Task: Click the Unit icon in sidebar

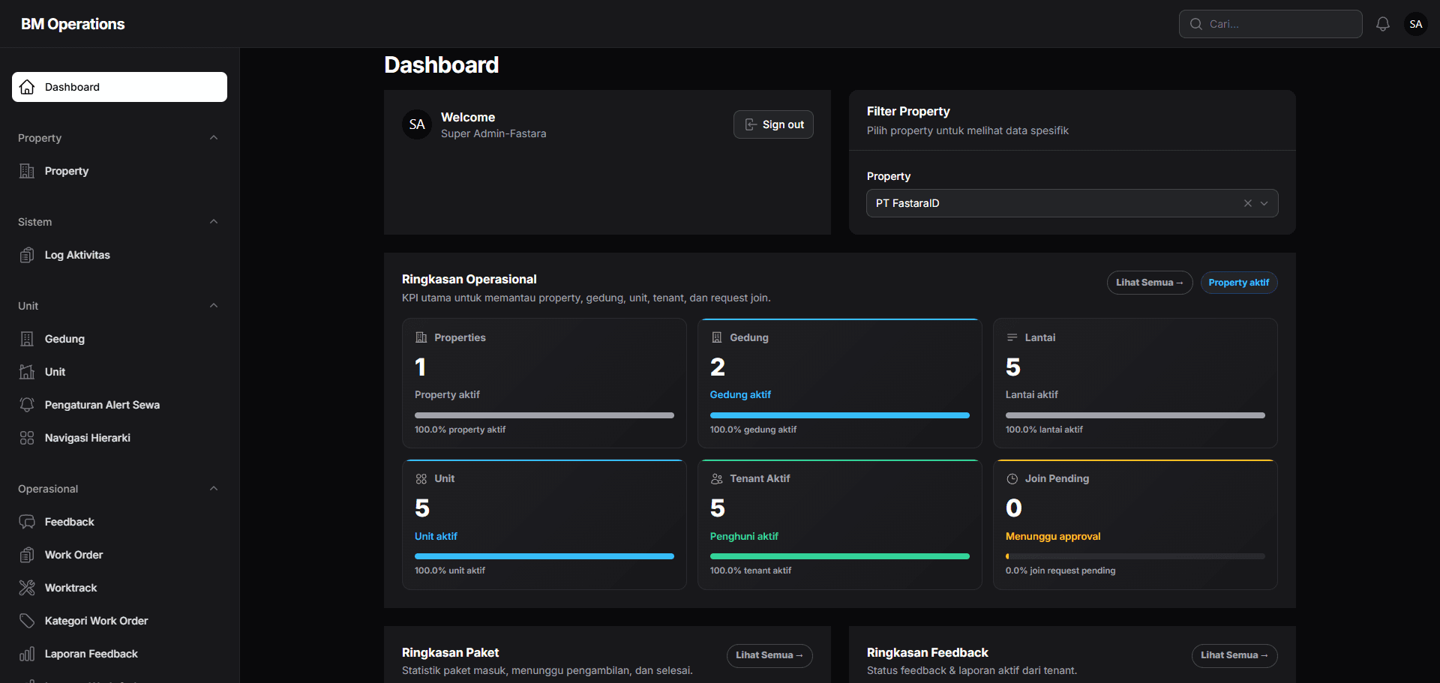Action: pos(27,372)
